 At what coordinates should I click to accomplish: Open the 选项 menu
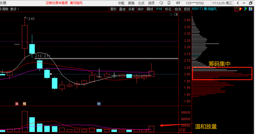click(x=151, y=3)
